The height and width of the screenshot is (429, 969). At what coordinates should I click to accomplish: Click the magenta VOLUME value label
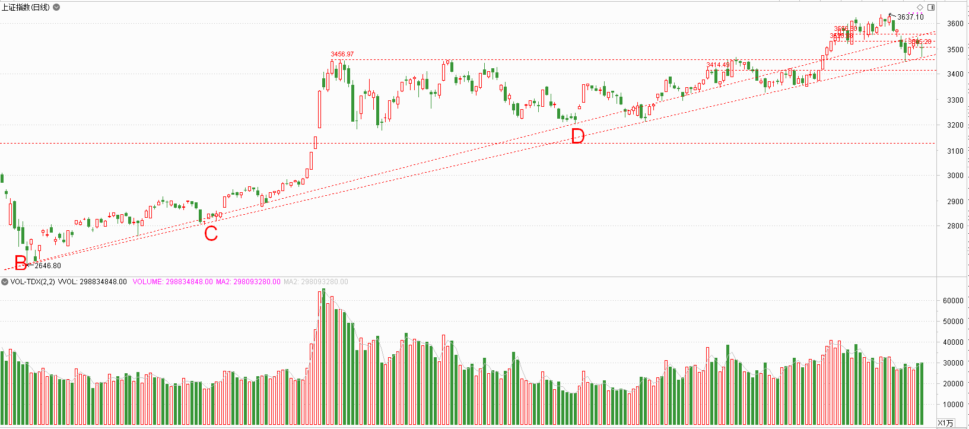pos(172,282)
